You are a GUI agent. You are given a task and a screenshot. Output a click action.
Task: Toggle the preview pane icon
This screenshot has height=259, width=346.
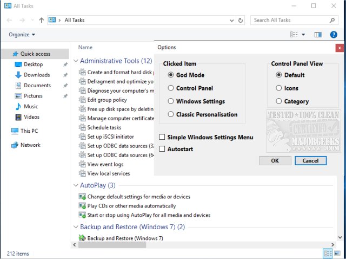318,35
